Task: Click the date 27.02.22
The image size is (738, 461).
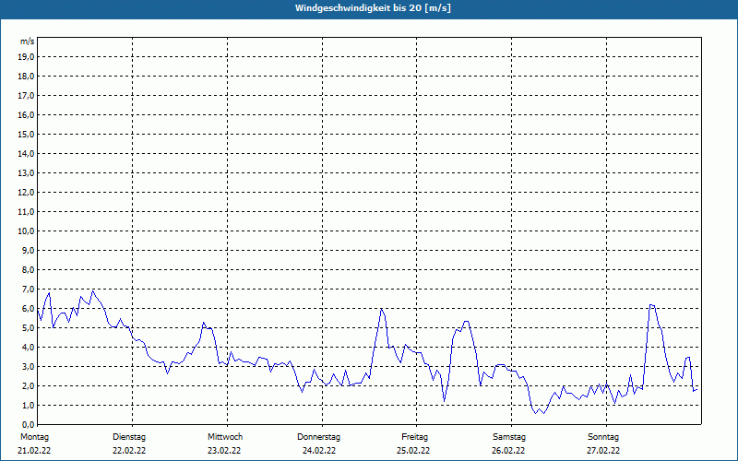Action: tap(603, 451)
